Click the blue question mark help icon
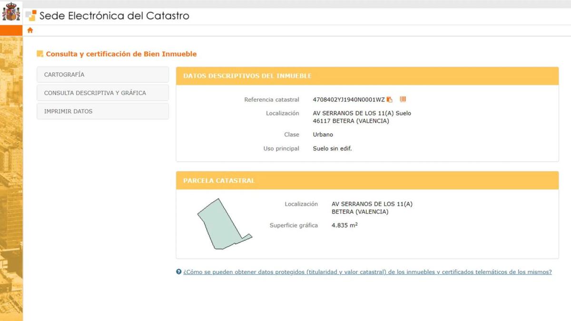The image size is (571, 321). [179, 272]
